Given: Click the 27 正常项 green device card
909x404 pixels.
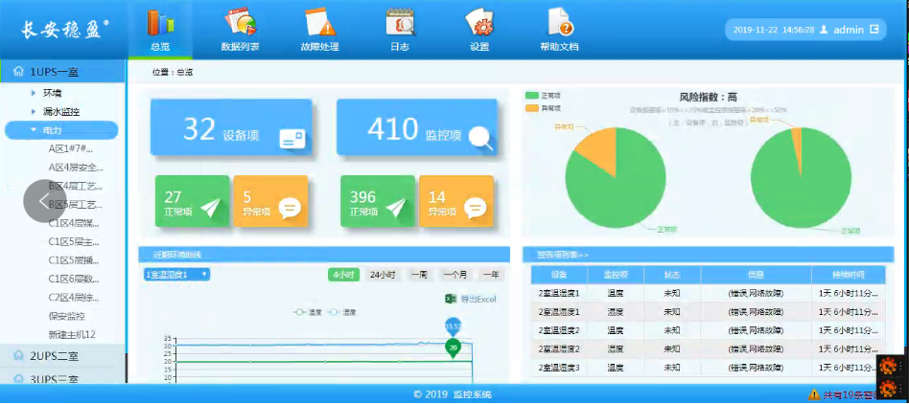Looking at the screenshot, I should pyautogui.click(x=193, y=202).
